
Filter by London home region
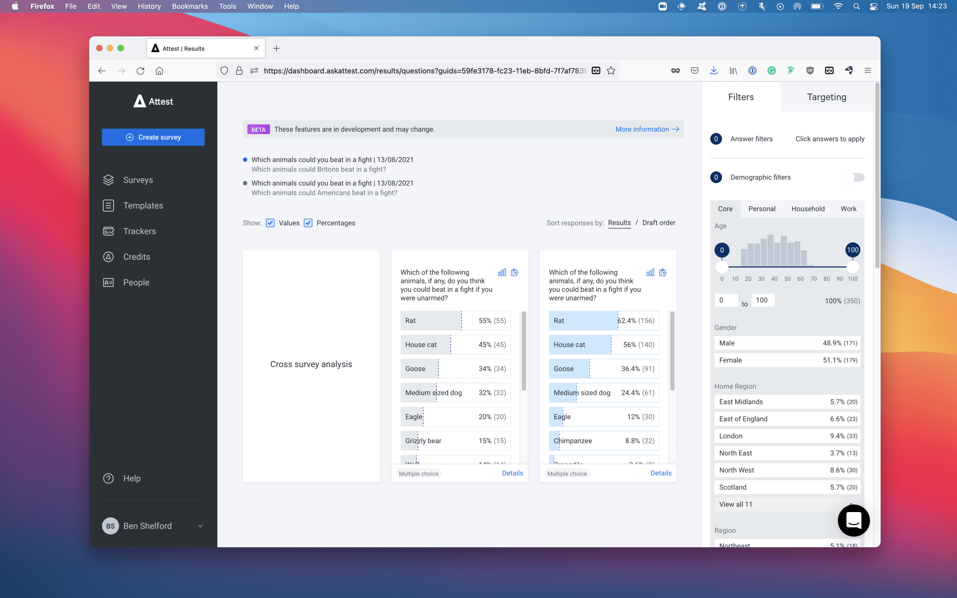(787, 436)
